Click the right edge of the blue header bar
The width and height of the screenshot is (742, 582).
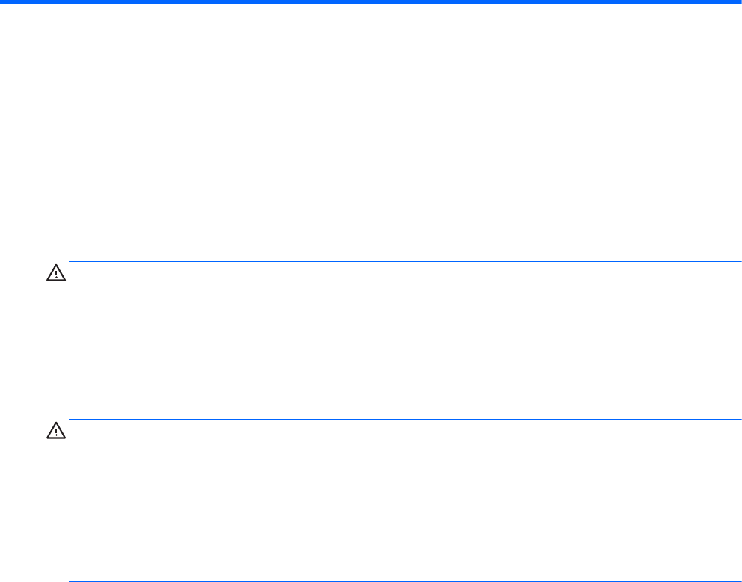pos(737,3)
